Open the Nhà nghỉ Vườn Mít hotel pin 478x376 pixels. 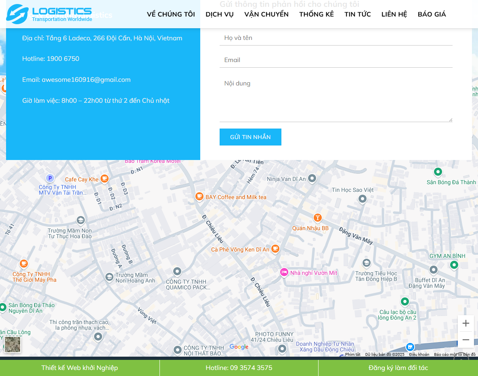[284, 272]
